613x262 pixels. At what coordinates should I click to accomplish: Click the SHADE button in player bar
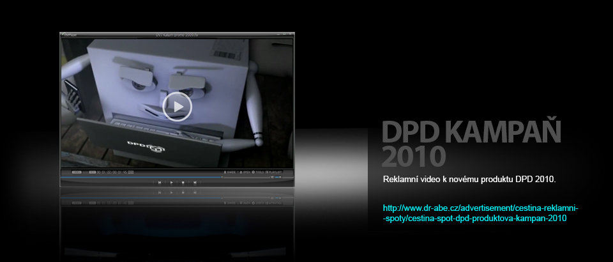[x=231, y=172]
